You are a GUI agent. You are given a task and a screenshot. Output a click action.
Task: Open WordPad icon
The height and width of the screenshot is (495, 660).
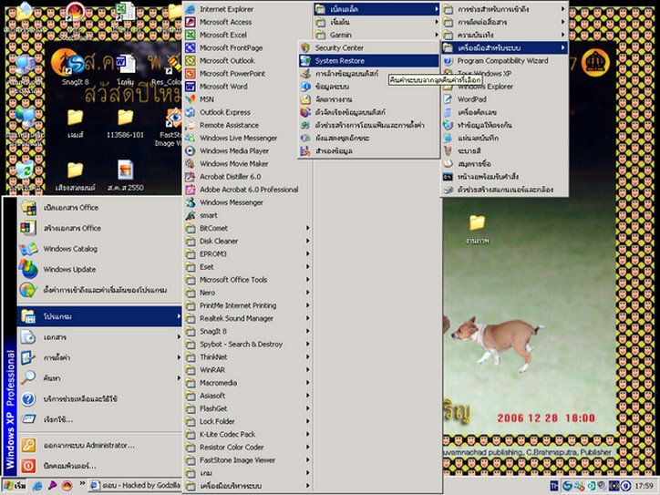click(x=448, y=99)
